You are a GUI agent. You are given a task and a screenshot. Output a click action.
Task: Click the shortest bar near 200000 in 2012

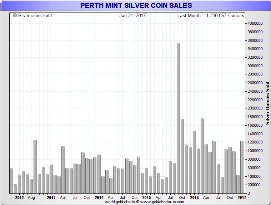[16, 189]
